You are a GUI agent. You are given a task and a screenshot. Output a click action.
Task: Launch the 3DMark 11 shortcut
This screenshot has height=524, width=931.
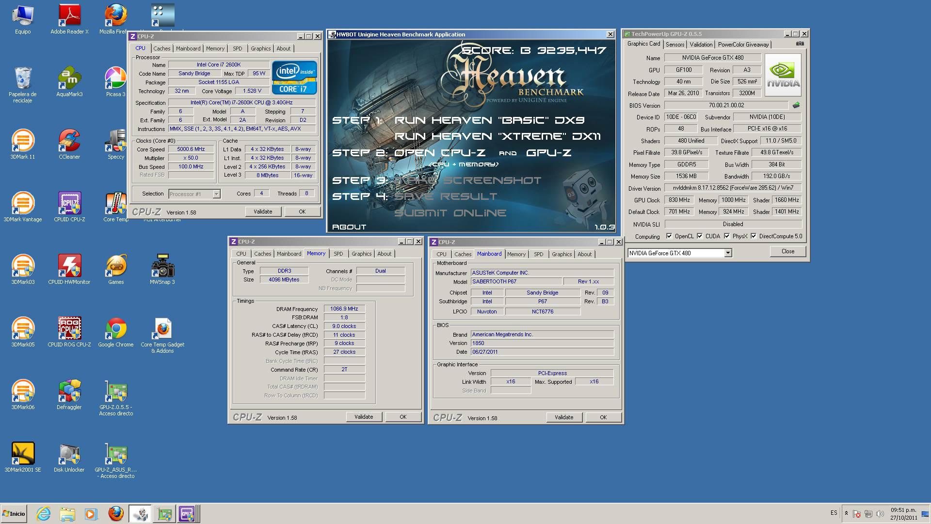point(23,144)
